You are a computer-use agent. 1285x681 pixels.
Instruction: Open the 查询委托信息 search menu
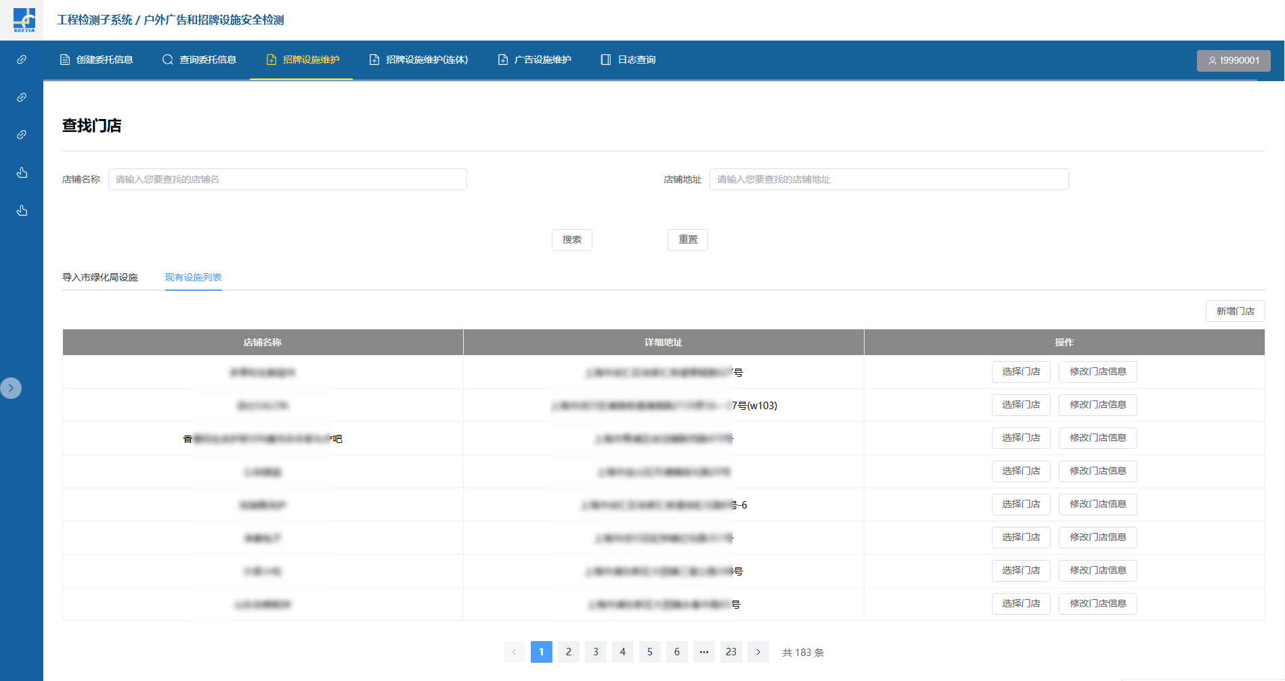click(200, 60)
